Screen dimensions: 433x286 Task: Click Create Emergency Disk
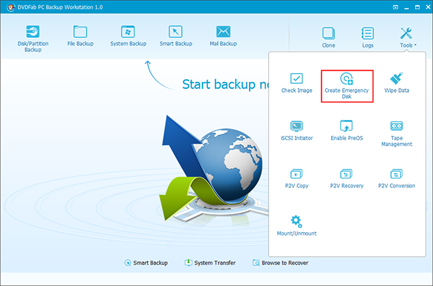[x=347, y=86]
